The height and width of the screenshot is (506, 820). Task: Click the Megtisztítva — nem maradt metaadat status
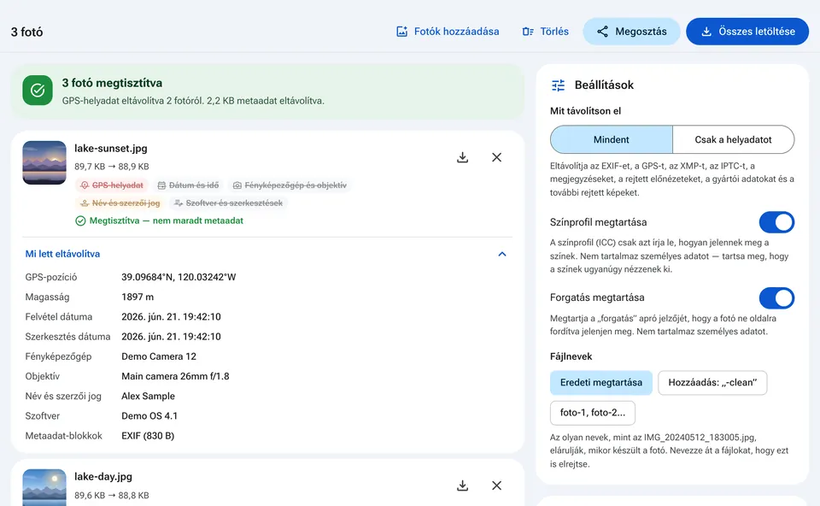pyautogui.click(x=160, y=221)
